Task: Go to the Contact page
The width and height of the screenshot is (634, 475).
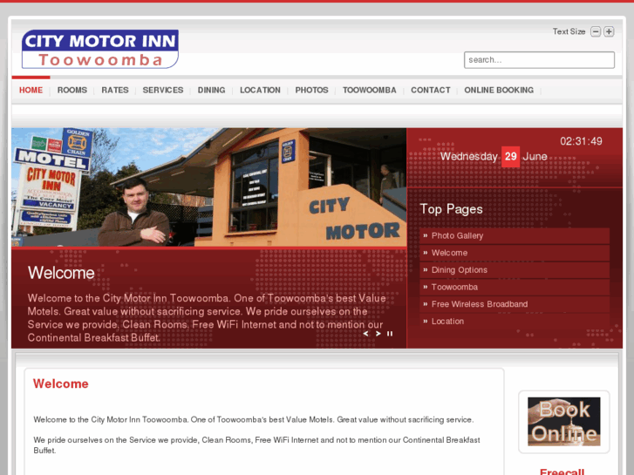Action: (x=431, y=90)
